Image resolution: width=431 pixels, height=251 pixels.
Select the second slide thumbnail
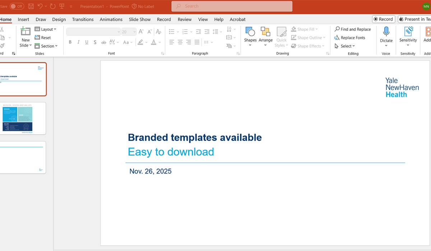22,118
